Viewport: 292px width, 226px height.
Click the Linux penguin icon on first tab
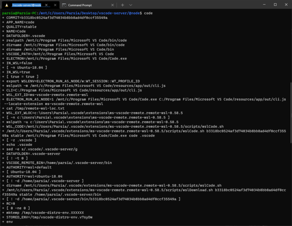tap(7, 5)
